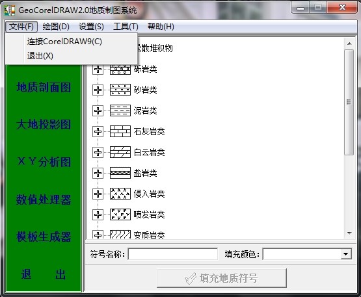Click the 泥岩类 pattern icon
This screenshot has width=361, height=297.
pyautogui.click(x=120, y=110)
